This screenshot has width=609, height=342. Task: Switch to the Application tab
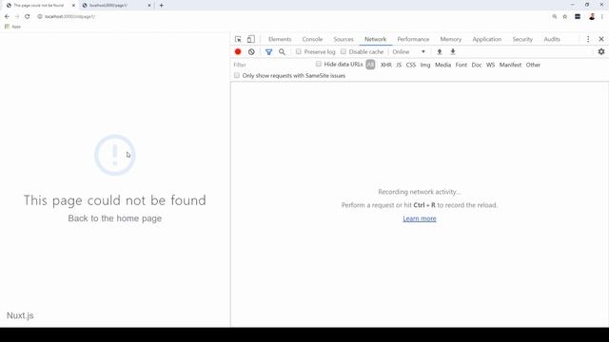486,39
